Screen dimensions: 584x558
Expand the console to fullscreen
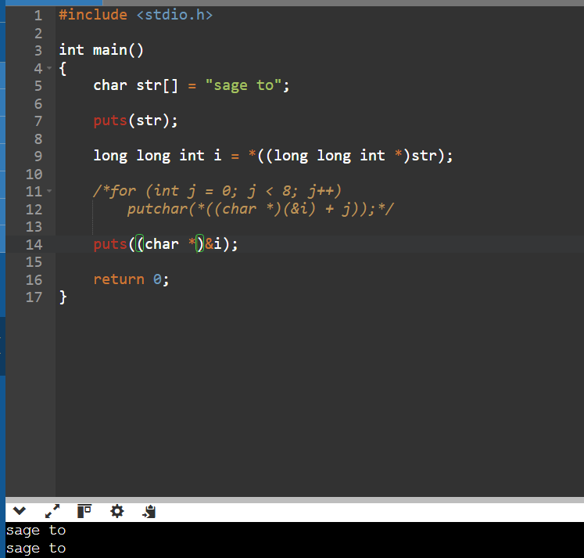[x=52, y=511]
